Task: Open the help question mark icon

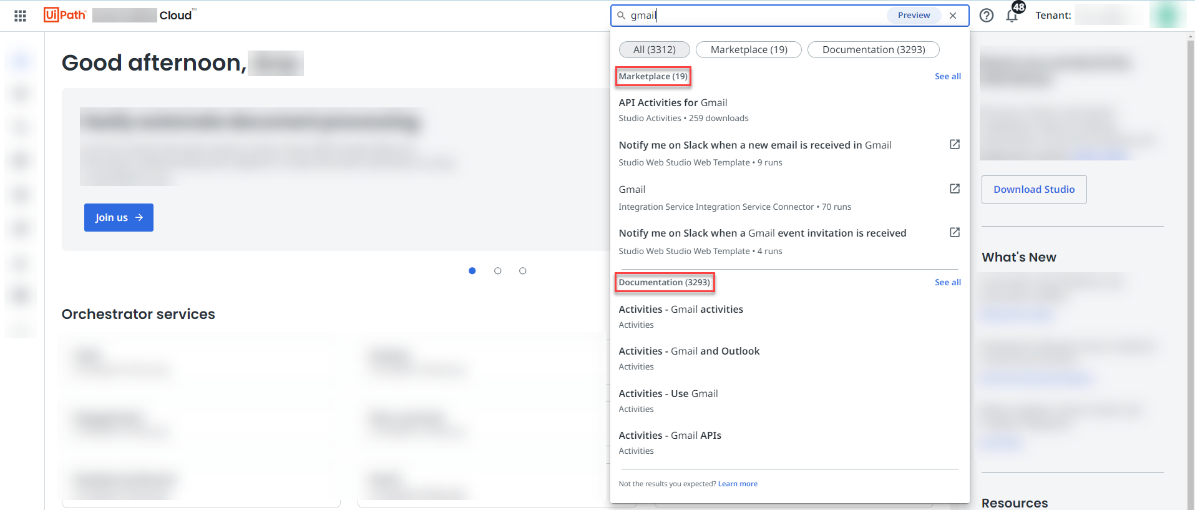Action: tap(986, 16)
